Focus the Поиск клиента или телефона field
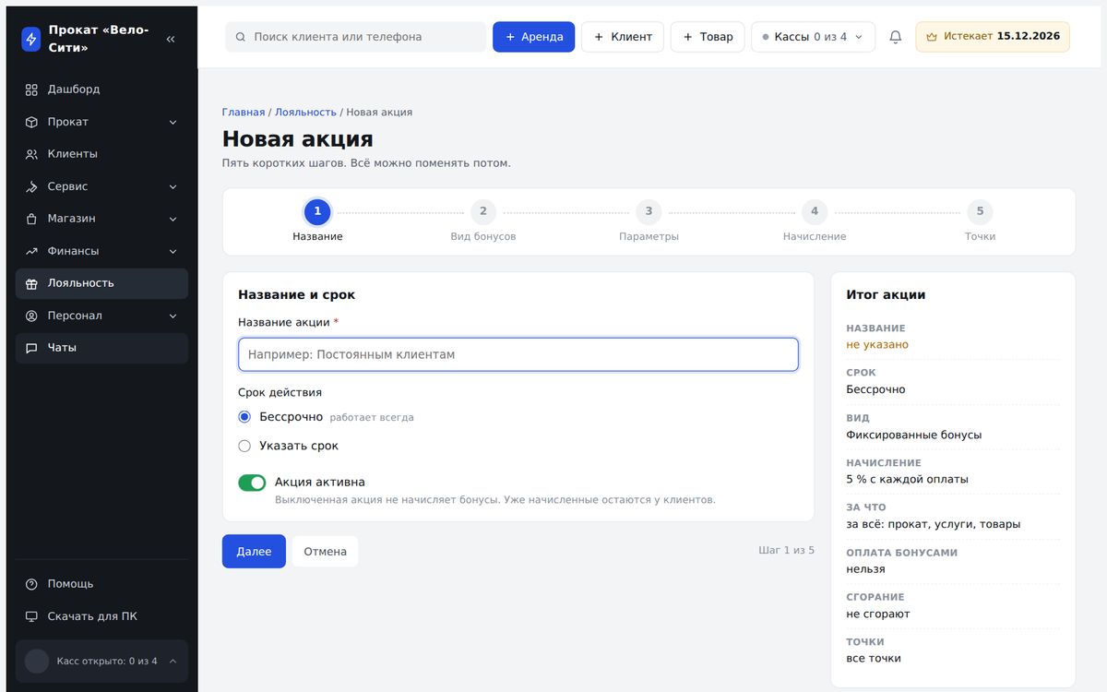Viewport: 1107px width, 692px height. point(355,37)
